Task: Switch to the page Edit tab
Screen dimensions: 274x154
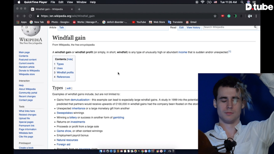Action: [x=182, y=27]
